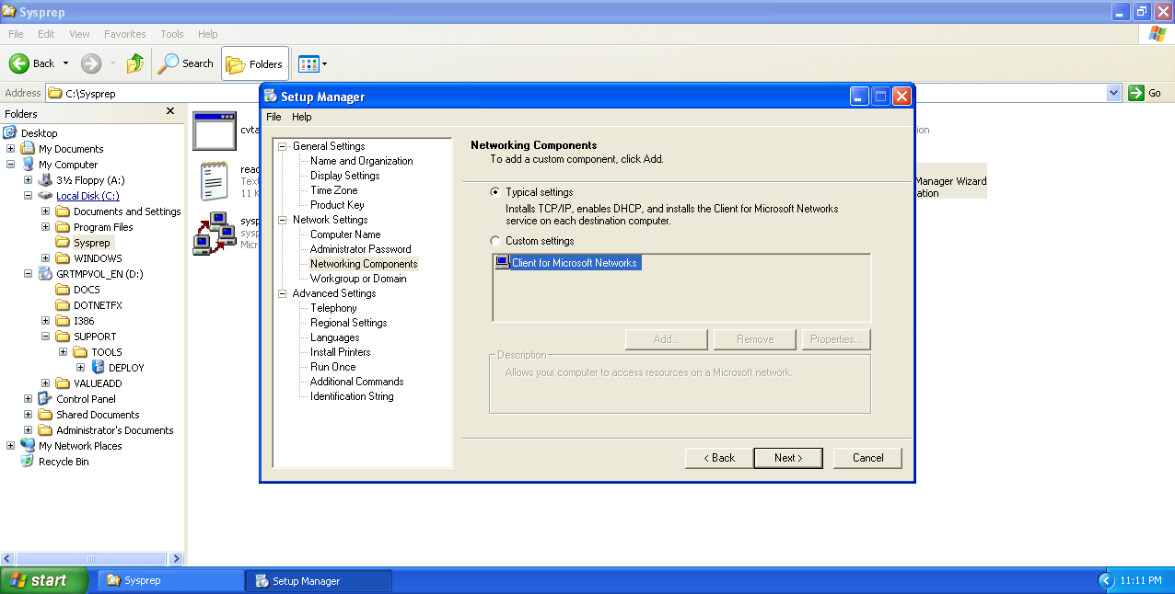Collapse the Advanced Settings tree node
This screenshot has width=1175, height=594.
[x=284, y=293]
